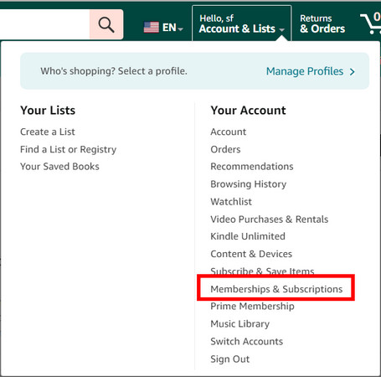Click in the search input field
The height and width of the screenshot is (377, 381).
(44, 24)
